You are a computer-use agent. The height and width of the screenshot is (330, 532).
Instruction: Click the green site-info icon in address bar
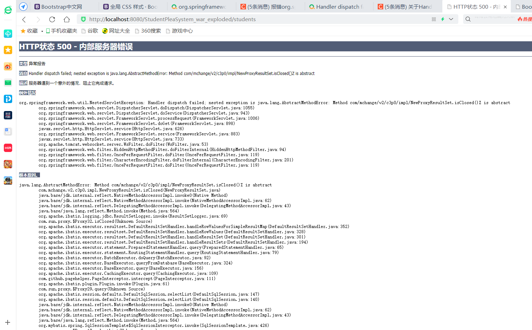click(x=83, y=19)
